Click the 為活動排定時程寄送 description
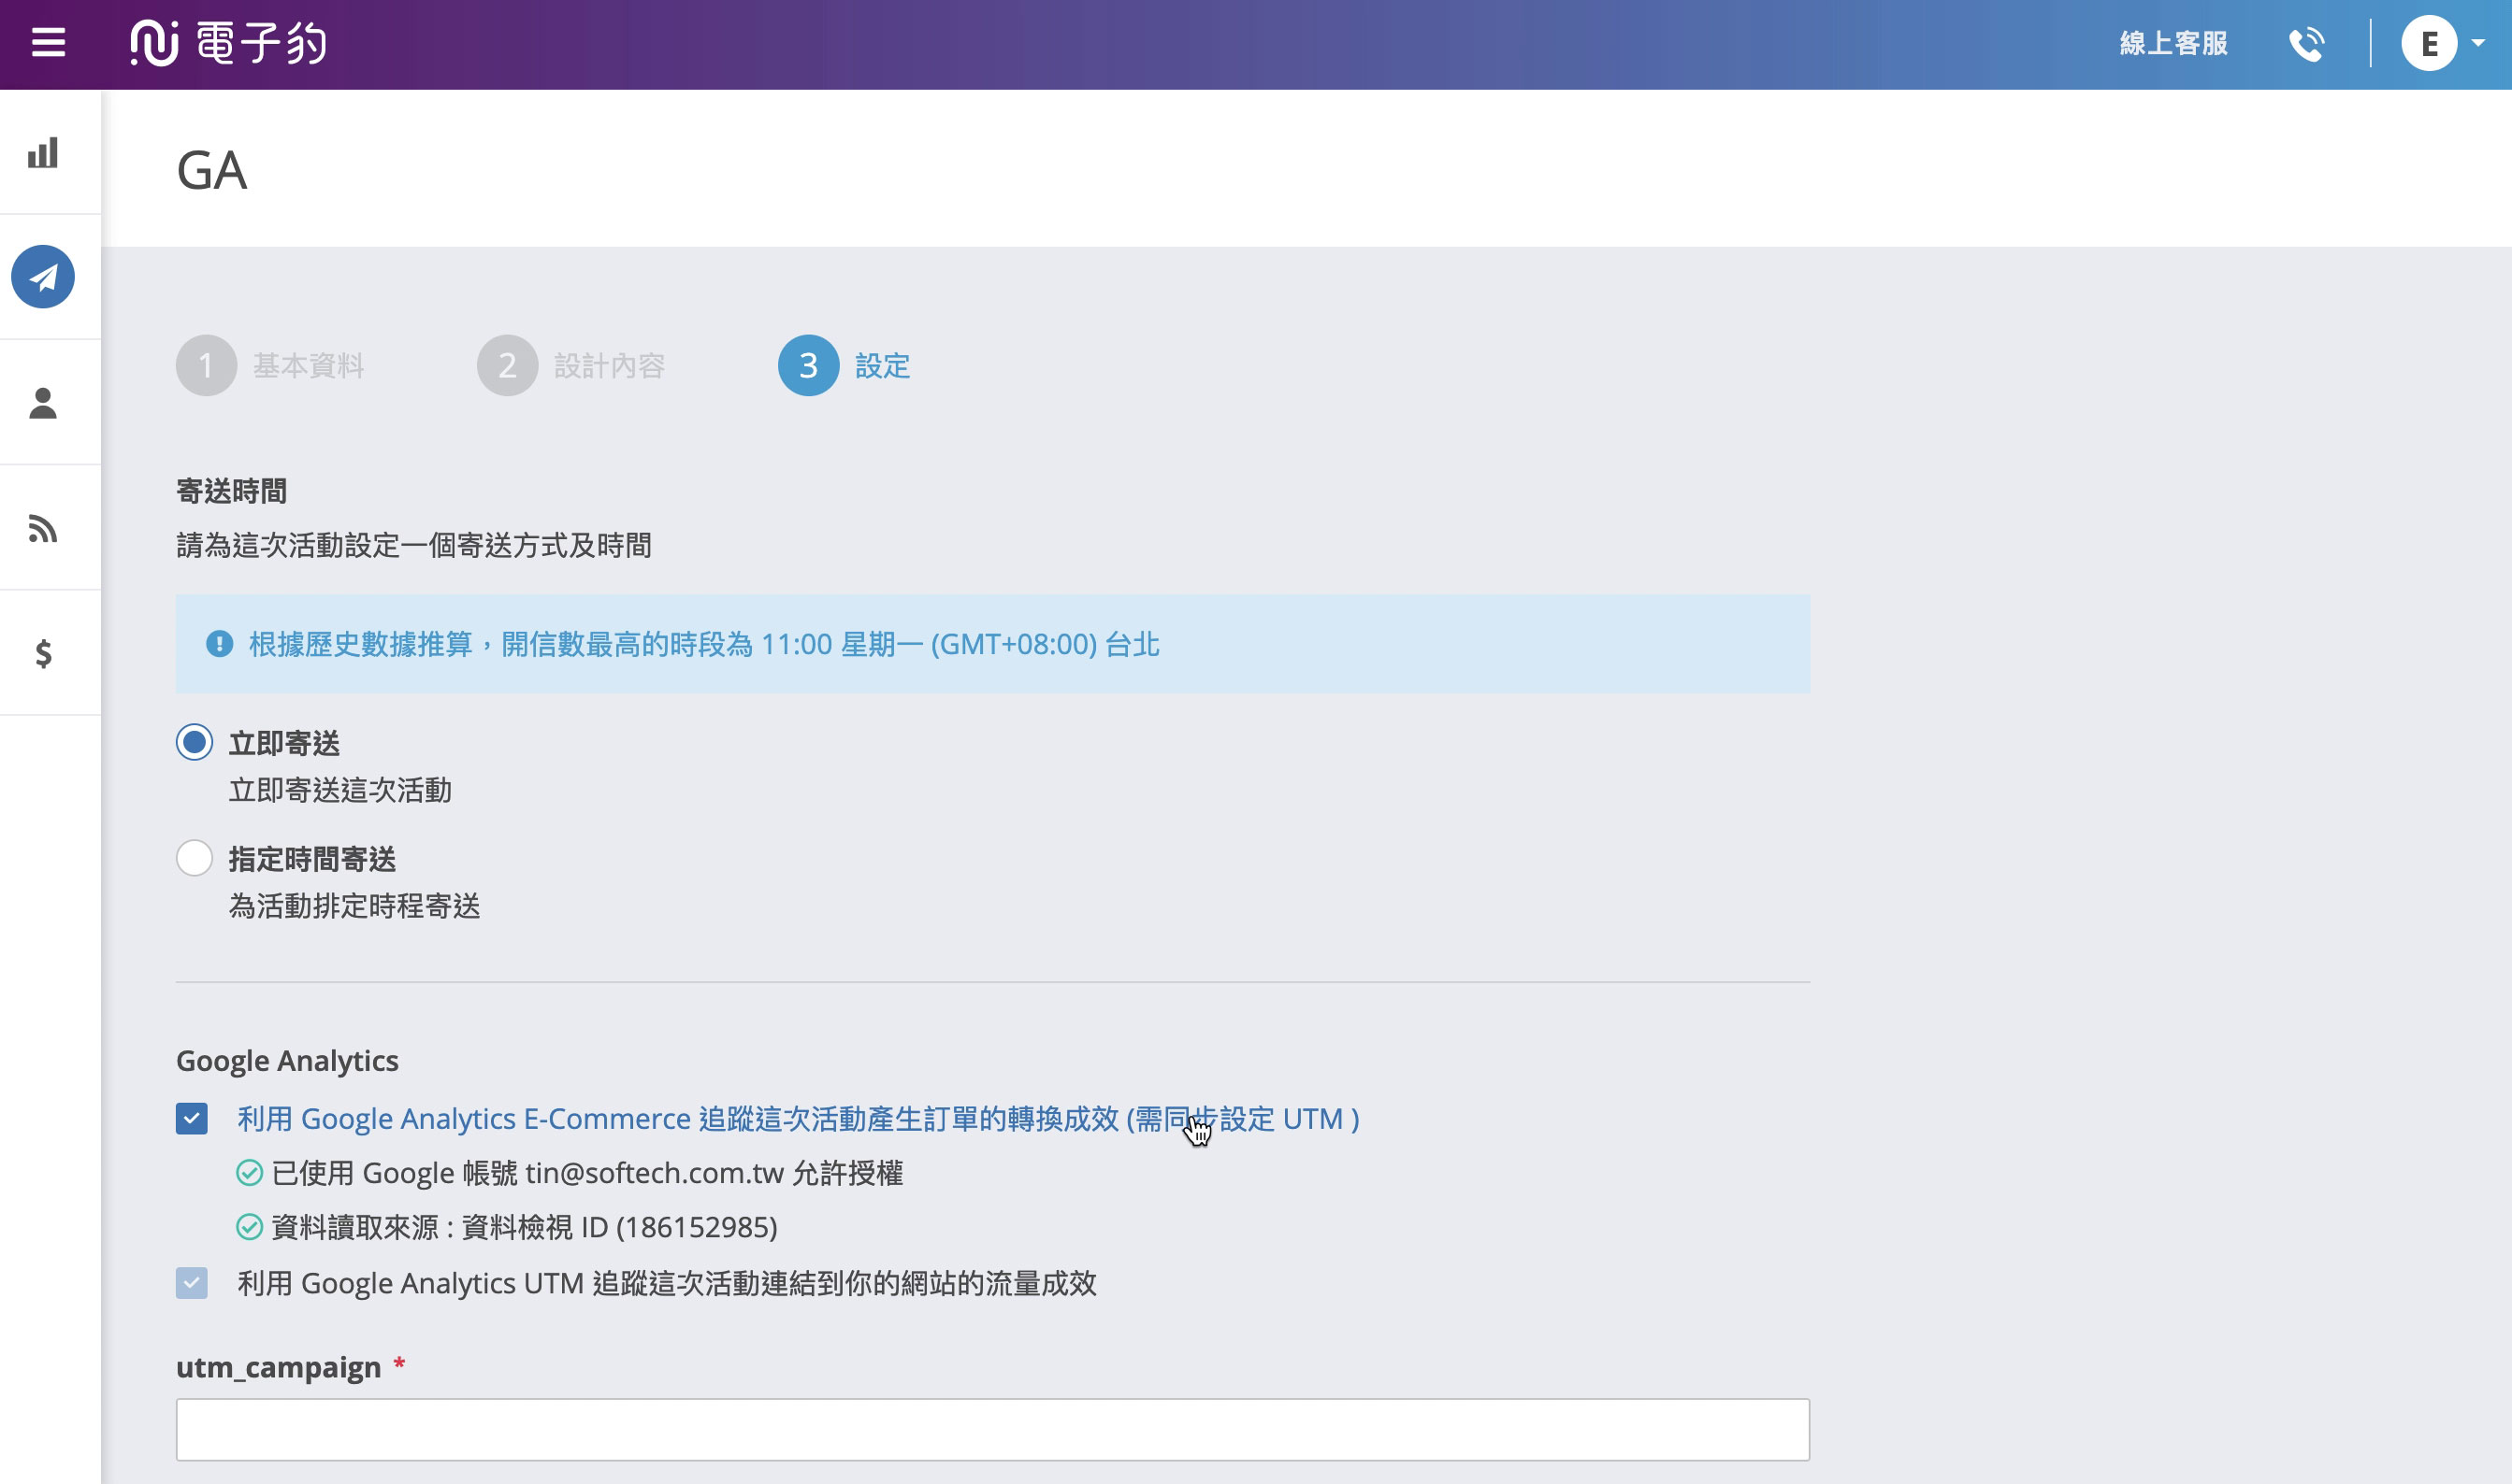 click(355, 906)
